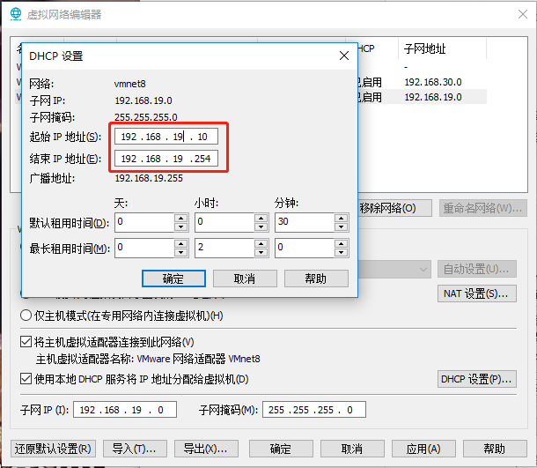Toggle 将主机虚拟适配器连接到此网络 checkbox

(x=26, y=342)
